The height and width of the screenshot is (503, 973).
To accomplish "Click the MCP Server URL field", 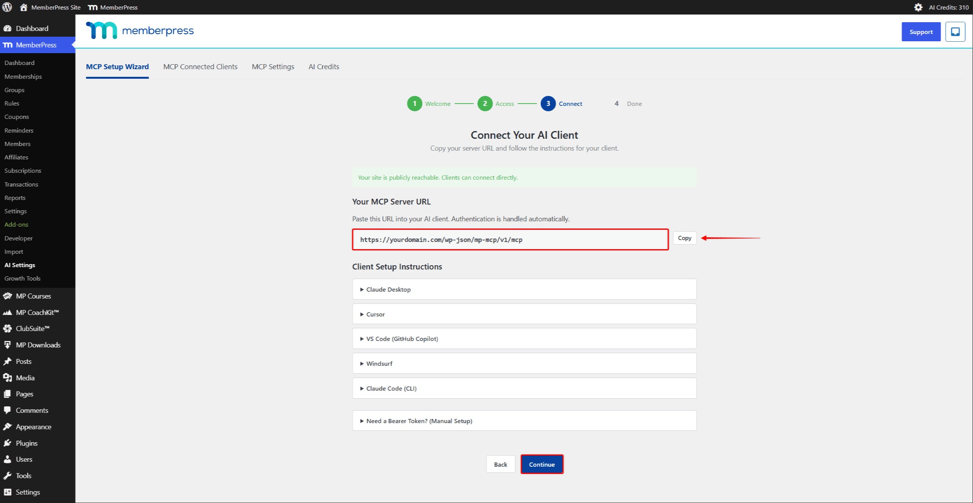I will pyautogui.click(x=510, y=240).
